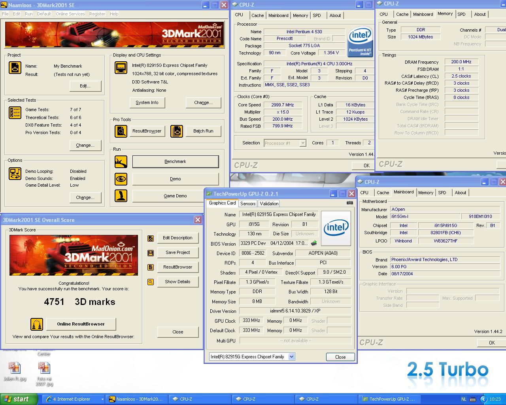506x405 pixels.
Task: Click the Save Project button
Action: click(x=178, y=252)
